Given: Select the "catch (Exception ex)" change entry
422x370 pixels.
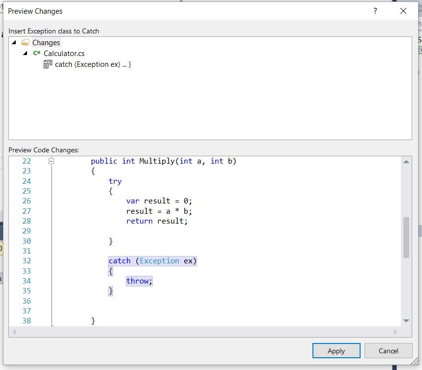Looking at the screenshot, I should click(x=93, y=64).
